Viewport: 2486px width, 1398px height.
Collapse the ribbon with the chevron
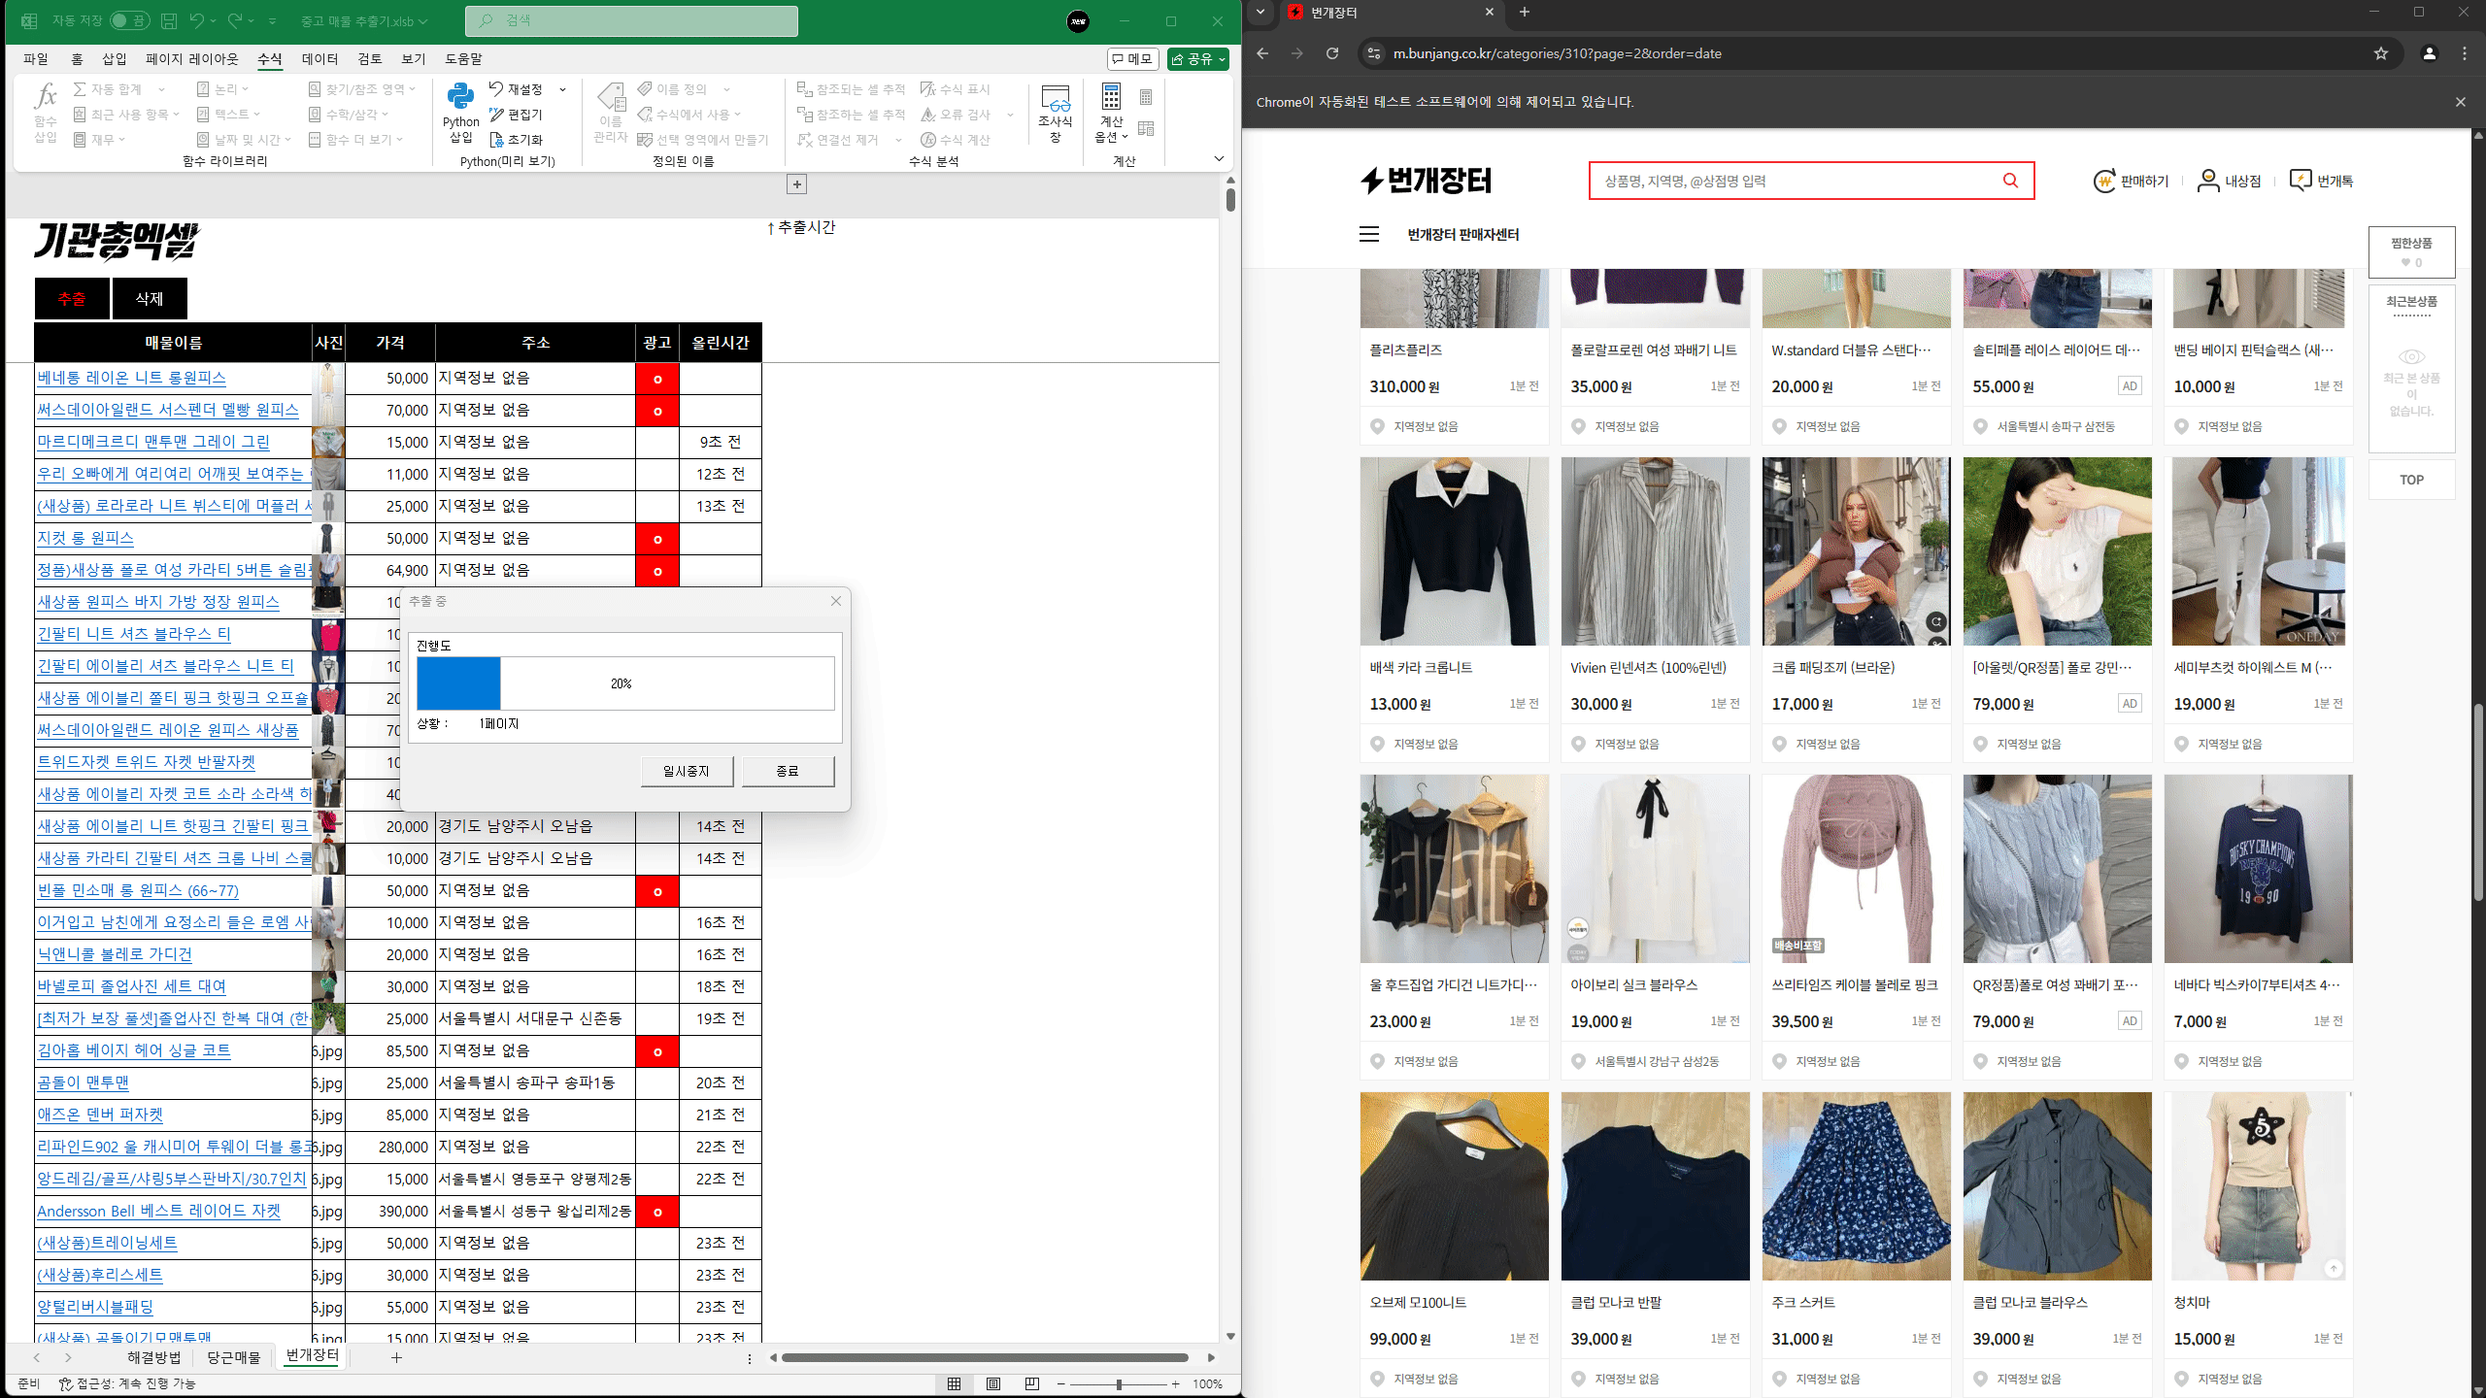click(1219, 158)
